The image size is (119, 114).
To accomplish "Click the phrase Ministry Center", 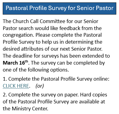I will click(x=30, y=109).
